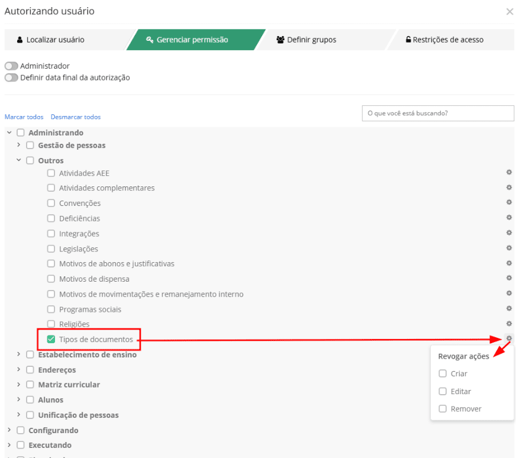Click gear icon for Motivos de dispensa
516x458 pixels.
pos(509,278)
